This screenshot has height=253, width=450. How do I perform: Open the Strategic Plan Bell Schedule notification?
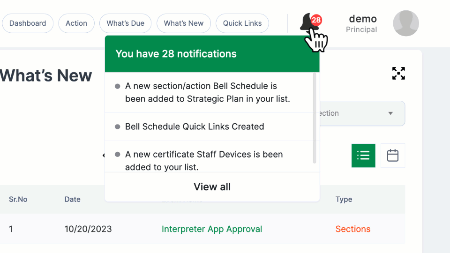coord(207,92)
